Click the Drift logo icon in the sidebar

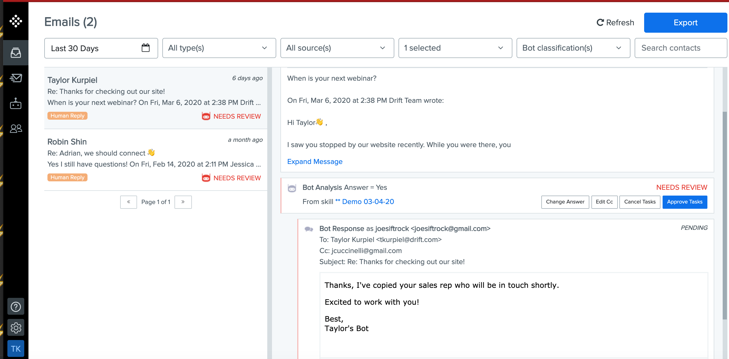click(16, 21)
